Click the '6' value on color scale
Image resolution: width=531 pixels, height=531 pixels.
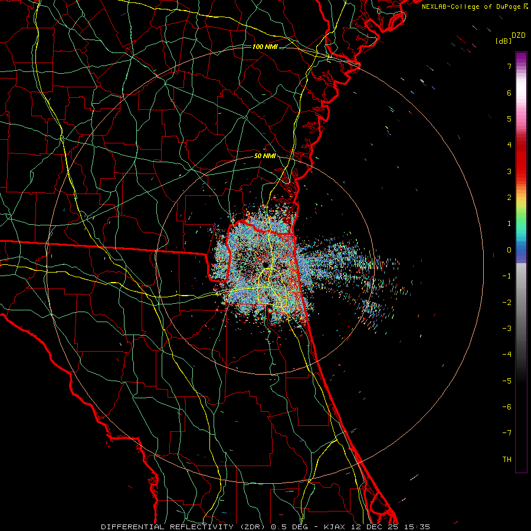point(509,93)
